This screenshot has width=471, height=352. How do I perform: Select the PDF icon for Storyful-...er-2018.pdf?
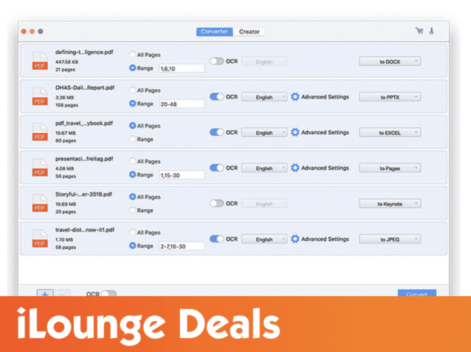[x=40, y=203]
